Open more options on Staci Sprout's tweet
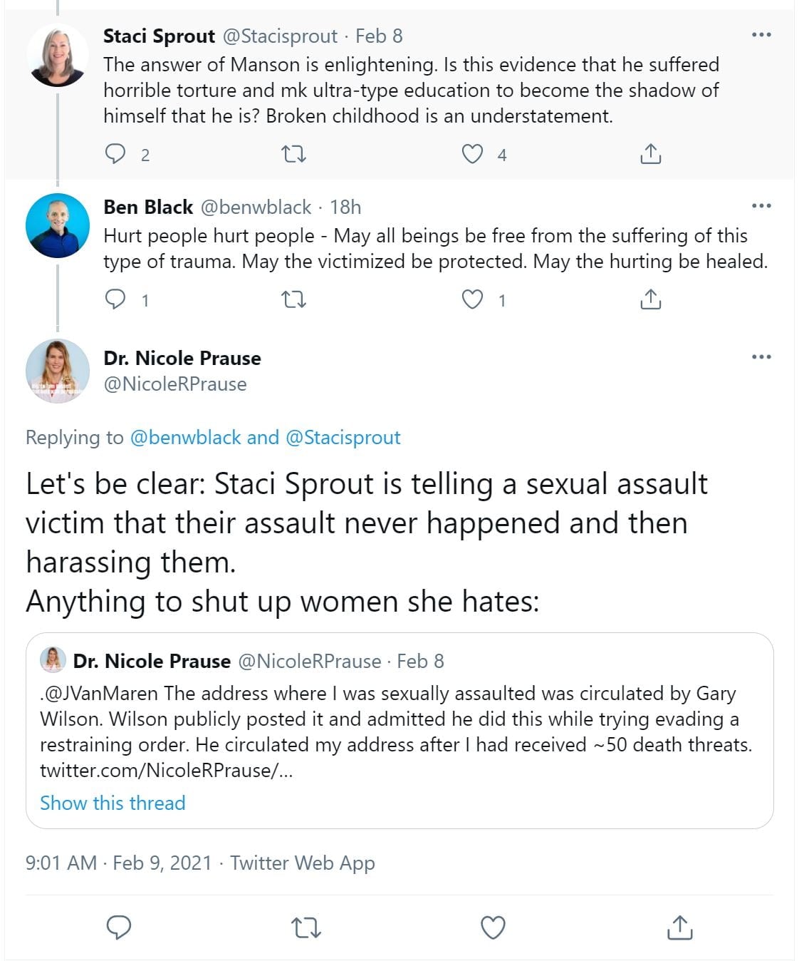The height and width of the screenshot is (961, 804). (761, 35)
